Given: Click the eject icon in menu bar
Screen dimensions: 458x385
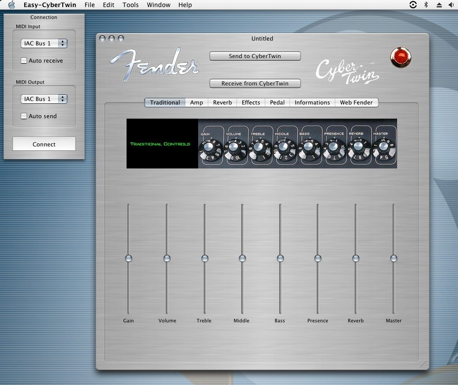Looking at the screenshot, I should [x=439, y=5].
